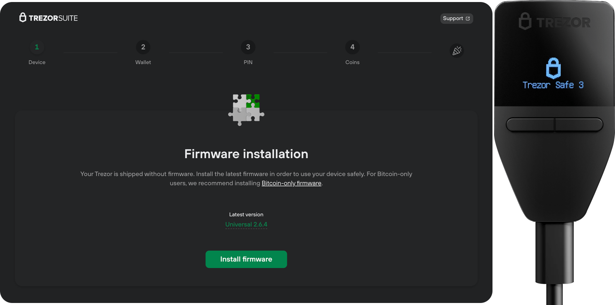
Task: Select the step 2 circle
Action: click(143, 47)
